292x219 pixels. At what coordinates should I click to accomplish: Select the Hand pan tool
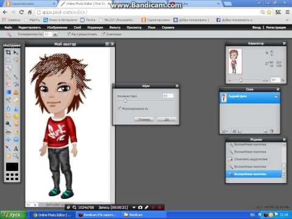[8, 156]
